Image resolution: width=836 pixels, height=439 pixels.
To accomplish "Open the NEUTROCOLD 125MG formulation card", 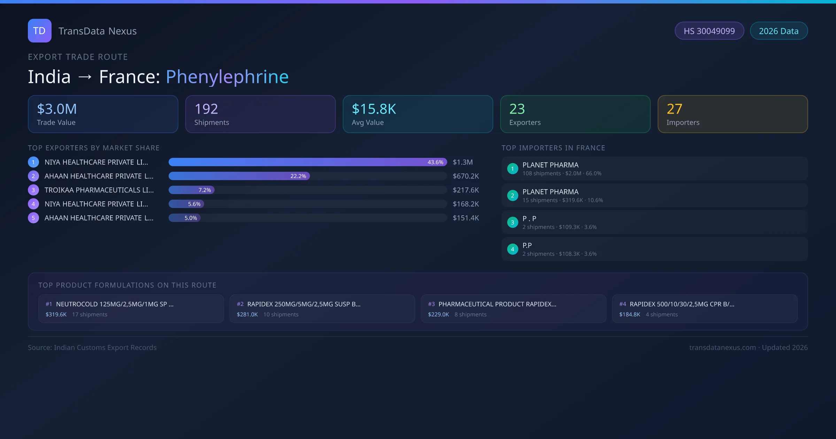I will (131, 309).
